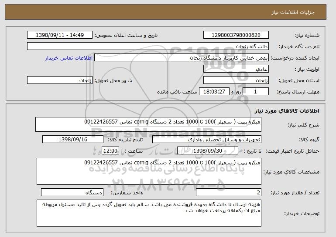336x237 pixels.
Task: Click the buyer organization field دانشگاه زنجان
Action: [x=148, y=47]
